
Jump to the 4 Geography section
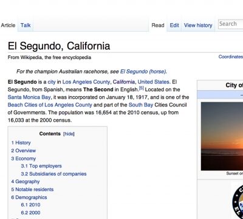pos(26,182)
